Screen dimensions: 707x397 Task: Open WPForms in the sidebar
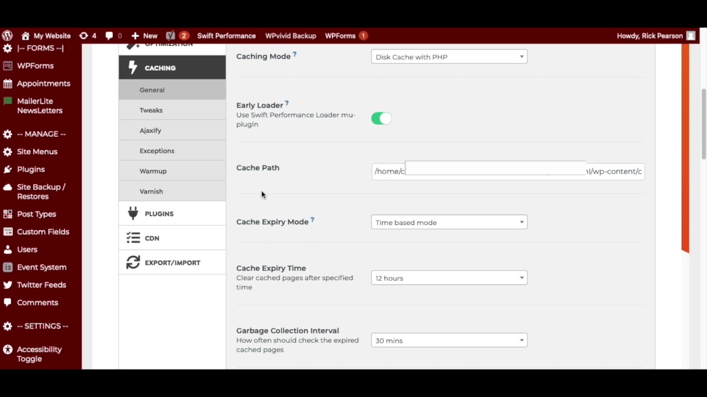tap(35, 66)
